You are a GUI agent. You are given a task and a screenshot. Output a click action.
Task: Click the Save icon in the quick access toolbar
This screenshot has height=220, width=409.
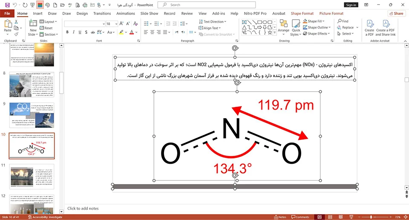[7, 5]
